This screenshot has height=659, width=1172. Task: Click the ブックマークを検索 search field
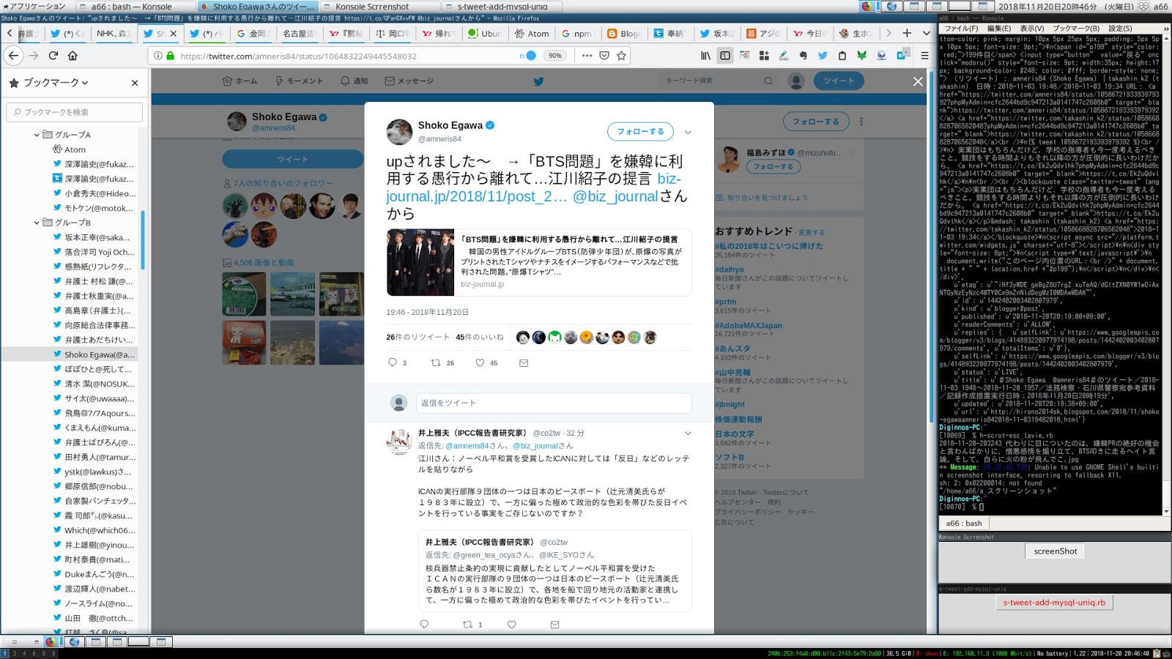[75, 112]
